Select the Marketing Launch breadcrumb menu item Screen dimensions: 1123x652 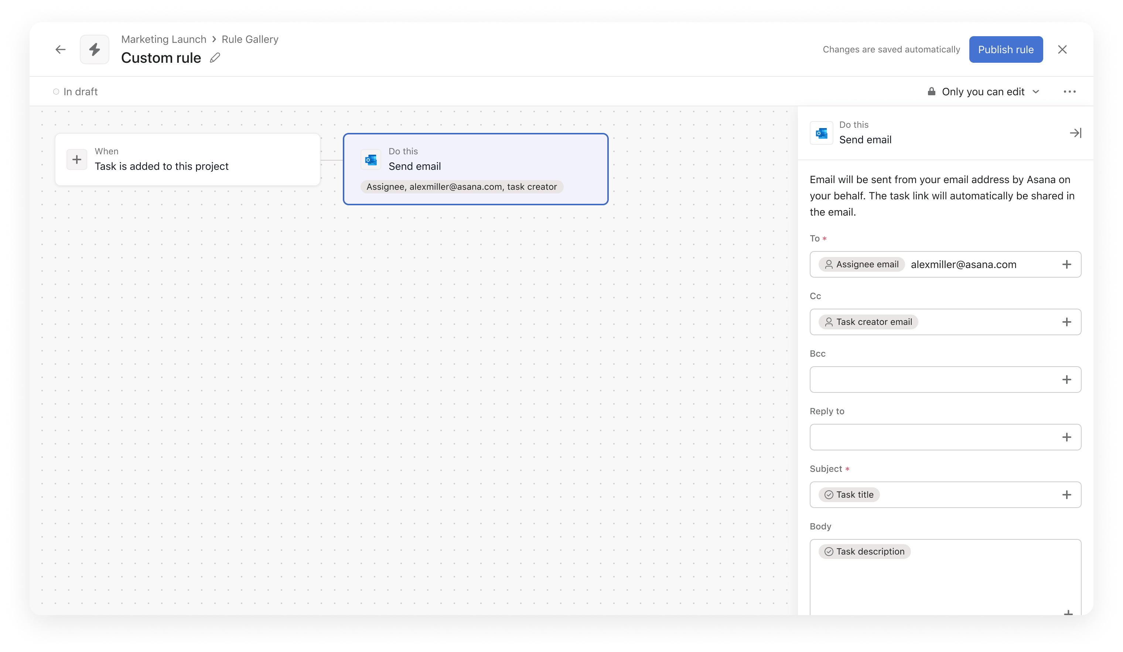click(x=163, y=39)
